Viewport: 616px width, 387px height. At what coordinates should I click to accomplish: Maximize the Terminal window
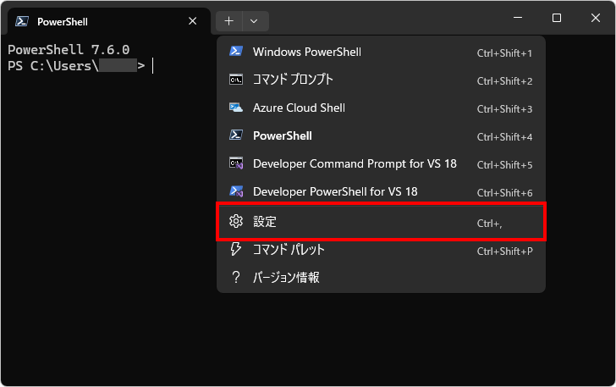(556, 18)
